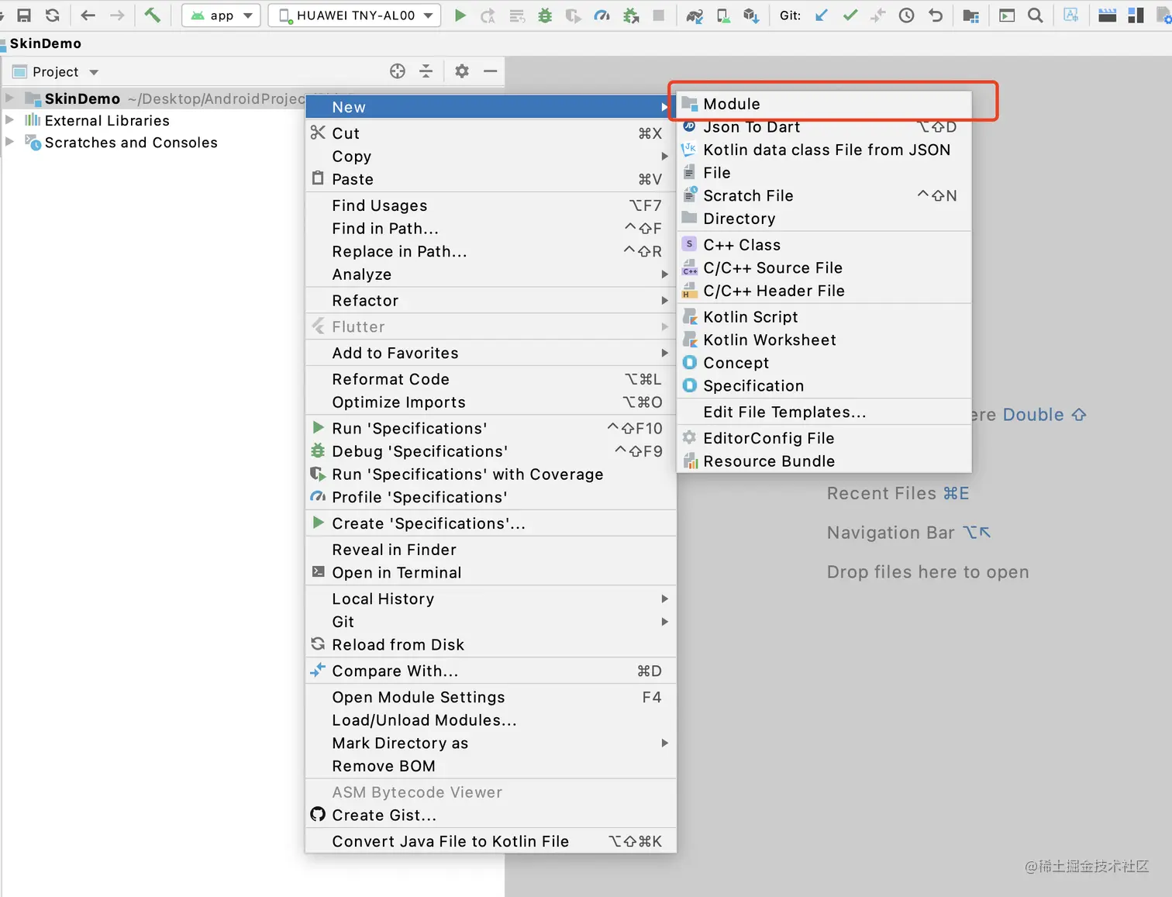Click Run 'Specifications' menu item
The image size is (1172, 897).
click(491, 429)
